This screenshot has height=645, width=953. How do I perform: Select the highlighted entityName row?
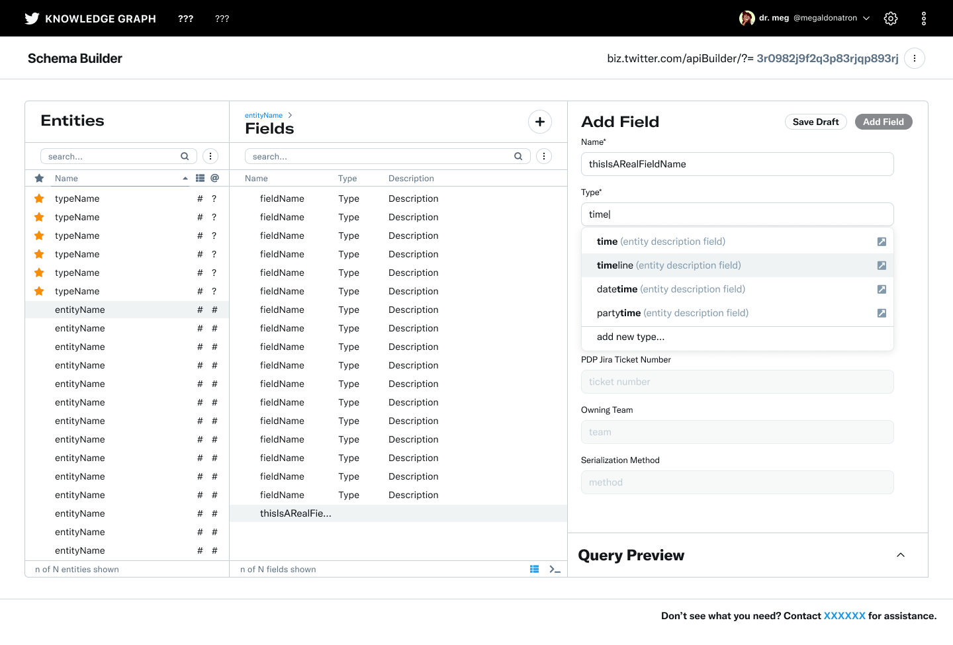coord(127,310)
